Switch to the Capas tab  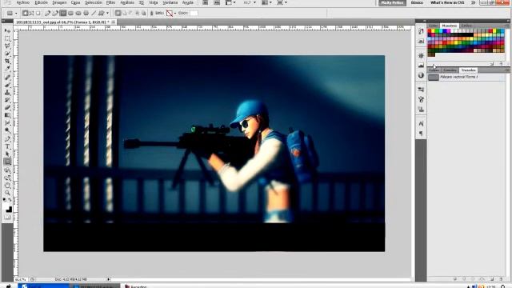click(434, 70)
